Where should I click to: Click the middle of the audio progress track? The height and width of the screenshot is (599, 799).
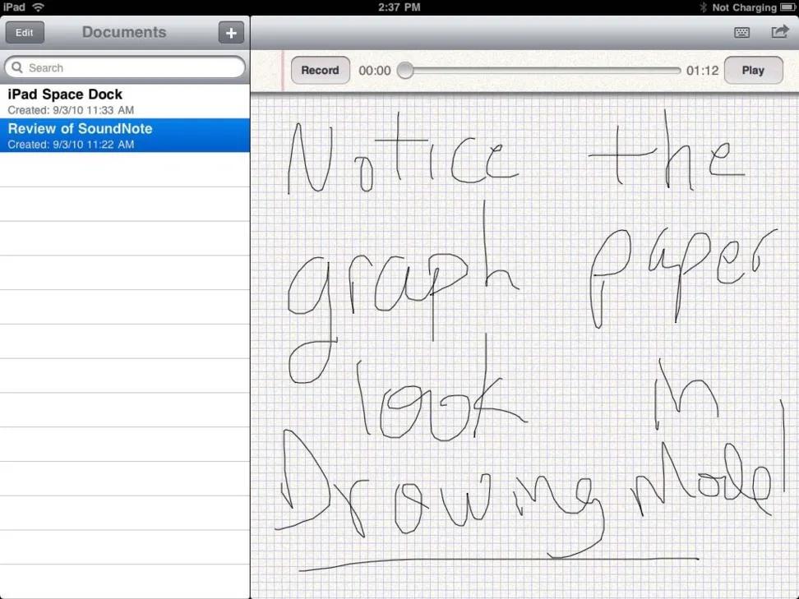(x=543, y=71)
